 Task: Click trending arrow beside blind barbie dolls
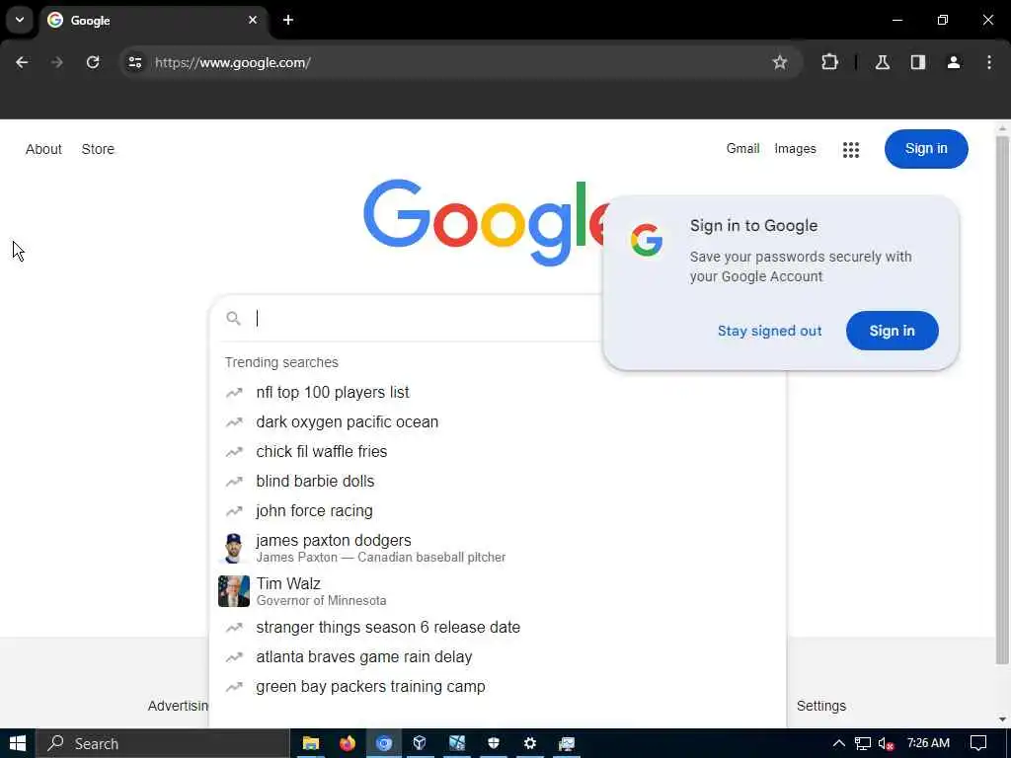tap(234, 482)
